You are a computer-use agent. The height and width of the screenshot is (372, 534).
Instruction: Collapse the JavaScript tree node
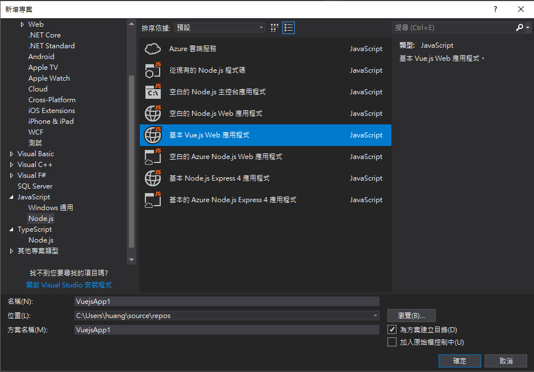point(11,197)
